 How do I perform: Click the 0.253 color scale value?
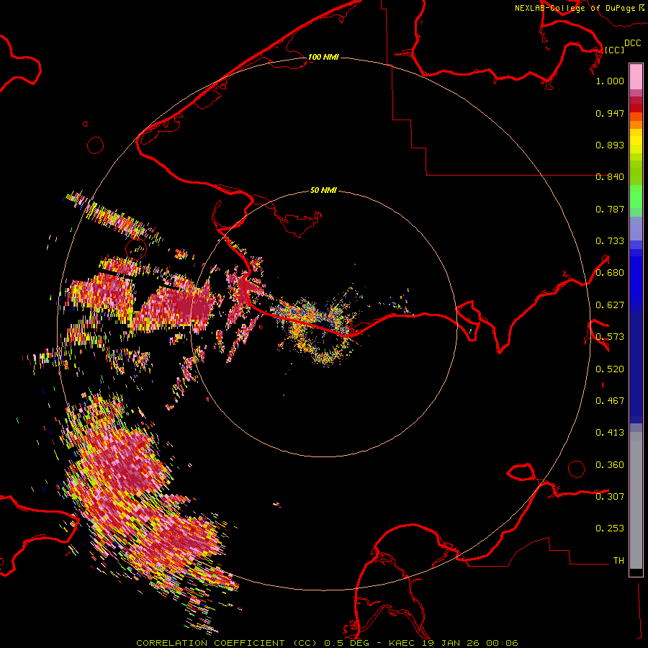[610, 528]
